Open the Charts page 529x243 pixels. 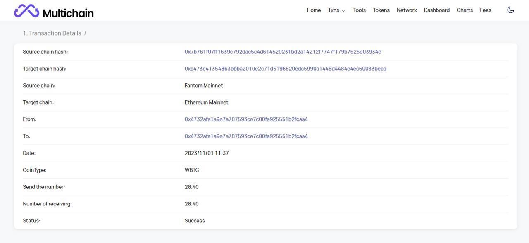click(x=465, y=10)
